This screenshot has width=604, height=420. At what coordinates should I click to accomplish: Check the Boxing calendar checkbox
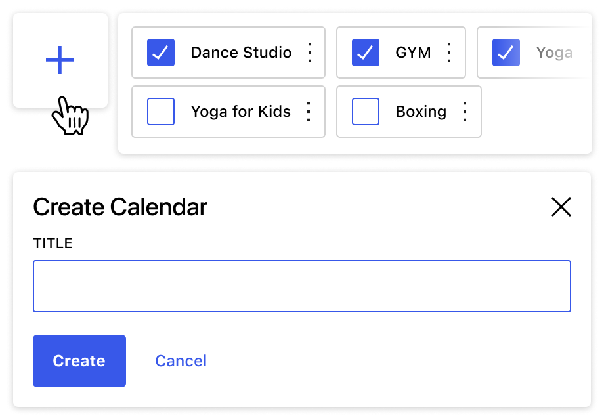tap(366, 112)
